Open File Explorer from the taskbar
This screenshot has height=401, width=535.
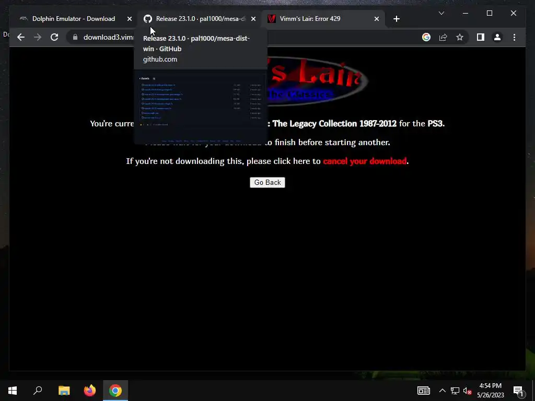[64, 391]
